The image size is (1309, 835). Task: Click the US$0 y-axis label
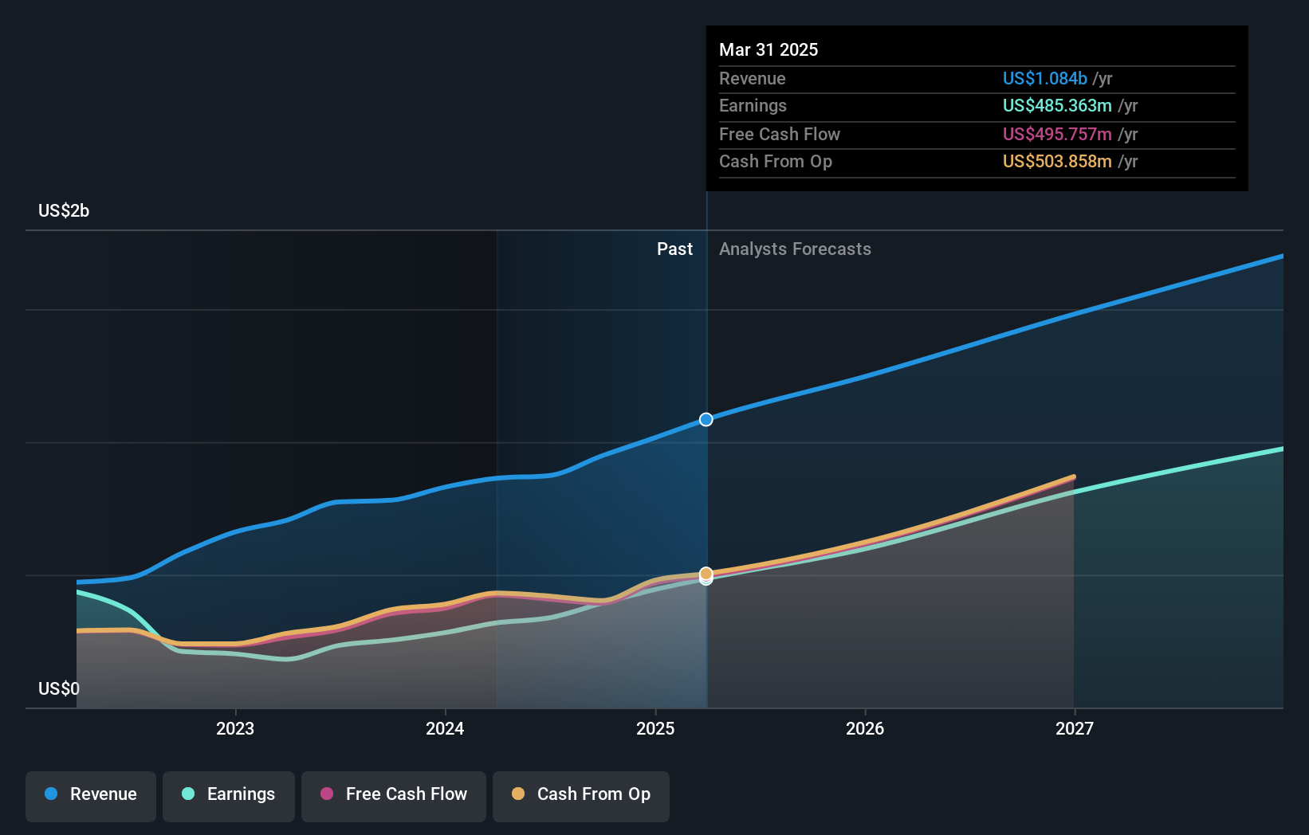coord(59,688)
